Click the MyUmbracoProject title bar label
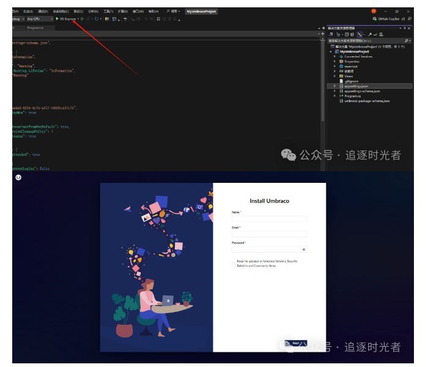 click(x=201, y=12)
